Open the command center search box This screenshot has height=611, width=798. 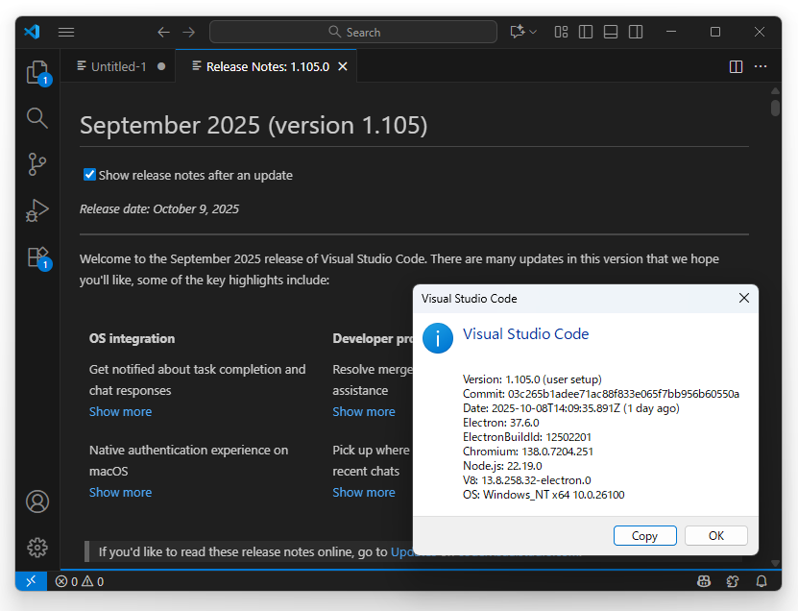click(x=353, y=32)
